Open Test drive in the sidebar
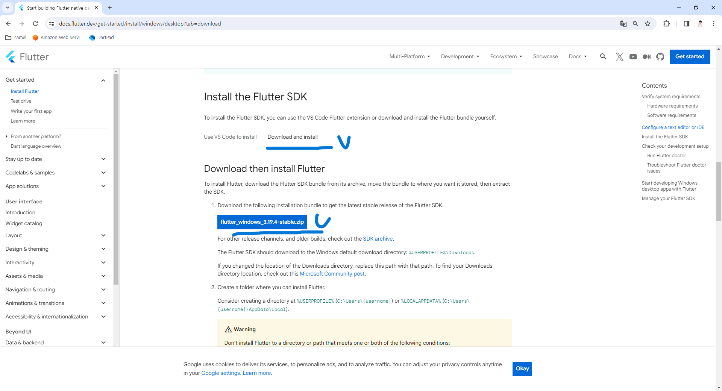This screenshot has width=722, height=391. pos(21,101)
